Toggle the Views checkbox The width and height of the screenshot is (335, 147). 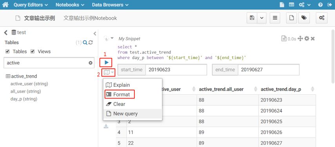click(x=33, y=51)
